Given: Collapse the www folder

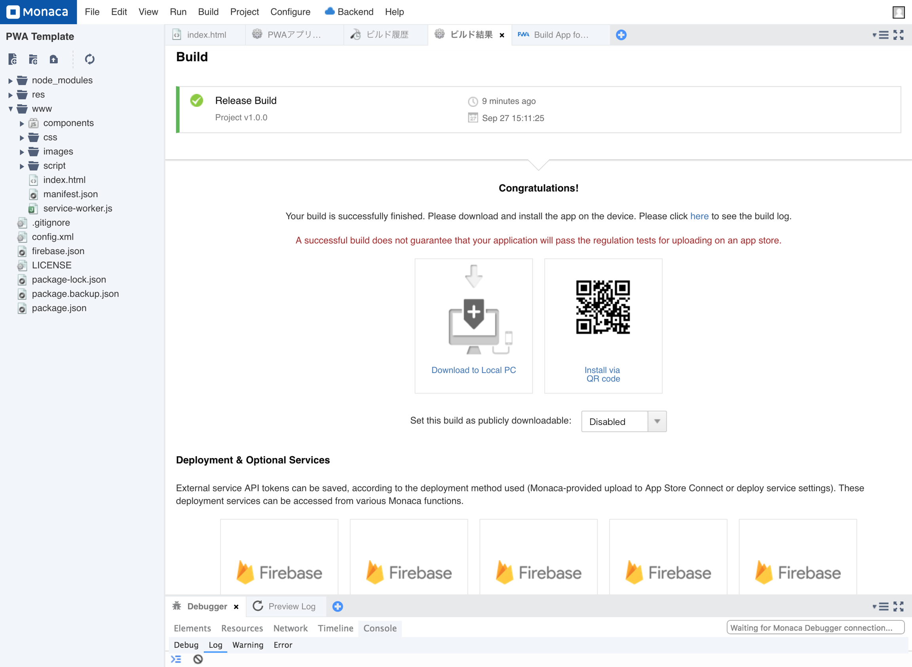Looking at the screenshot, I should (11, 109).
